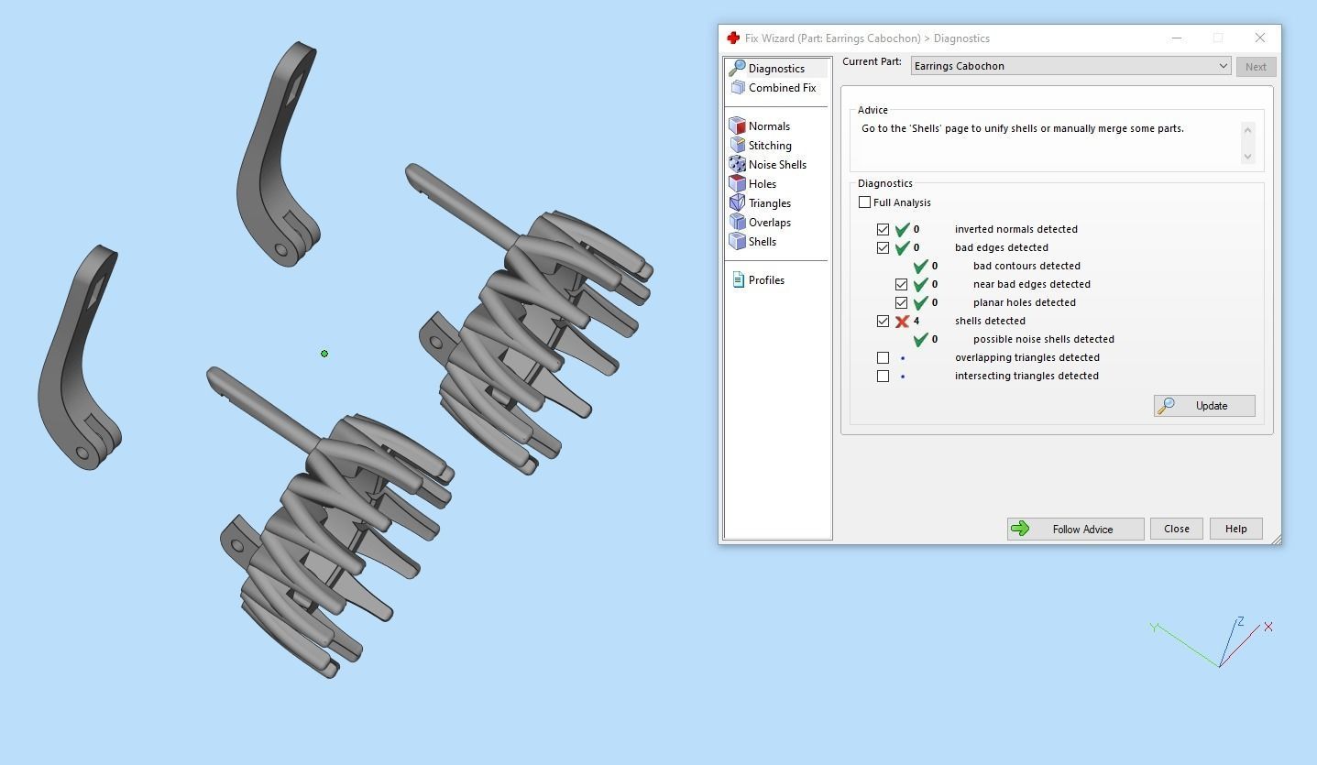The height and width of the screenshot is (765, 1317).
Task: Click the Shells cube icon
Action: pyautogui.click(x=737, y=241)
